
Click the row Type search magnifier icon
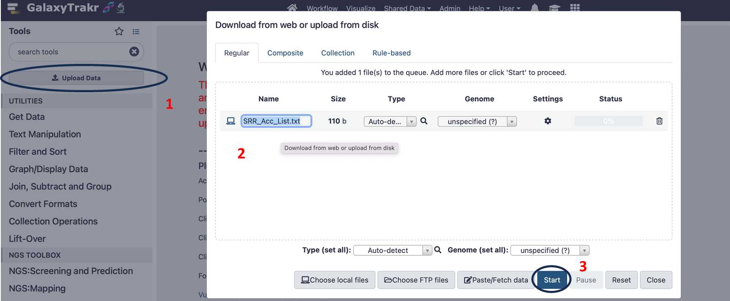click(424, 121)
